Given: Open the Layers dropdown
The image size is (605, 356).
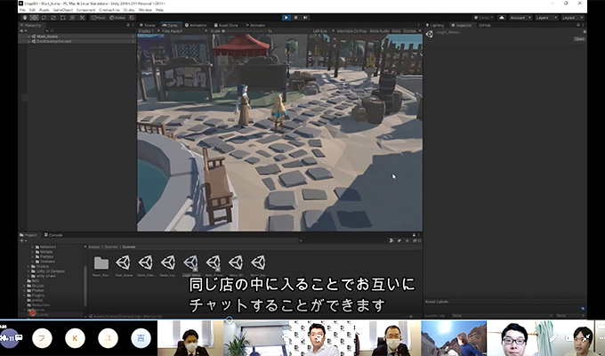Looking at the screenshot, I should pos(546,18).
